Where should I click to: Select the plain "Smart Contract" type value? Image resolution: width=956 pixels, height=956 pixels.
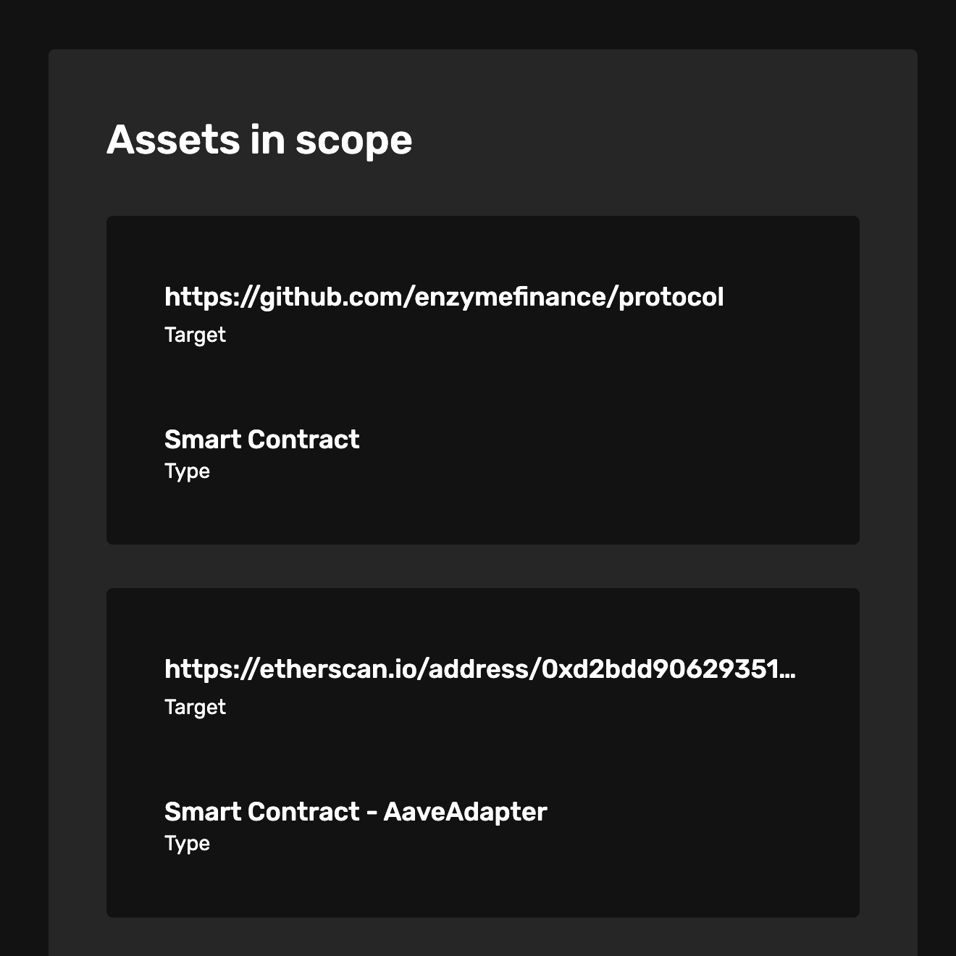click(x=261, y=440)
